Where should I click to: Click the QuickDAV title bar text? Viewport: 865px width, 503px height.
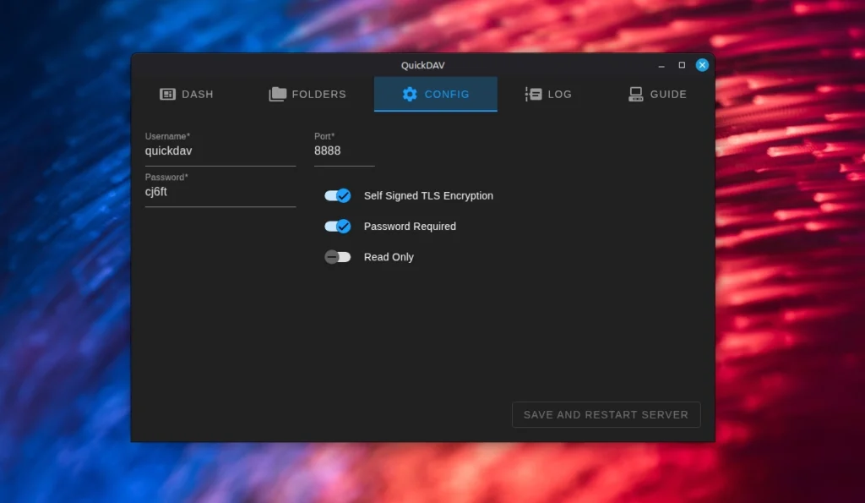click(422, 65)
